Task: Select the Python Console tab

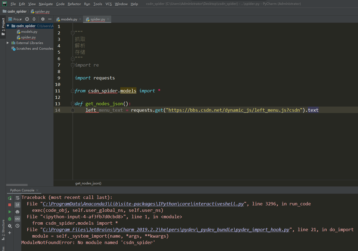Action: [22, 190]
